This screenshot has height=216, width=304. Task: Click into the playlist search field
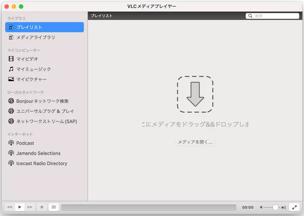[272, 16]
